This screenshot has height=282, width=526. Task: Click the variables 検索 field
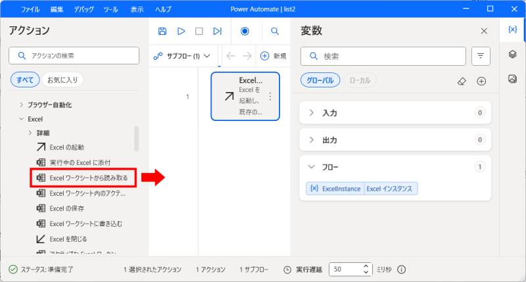click(x=383, y=56)
